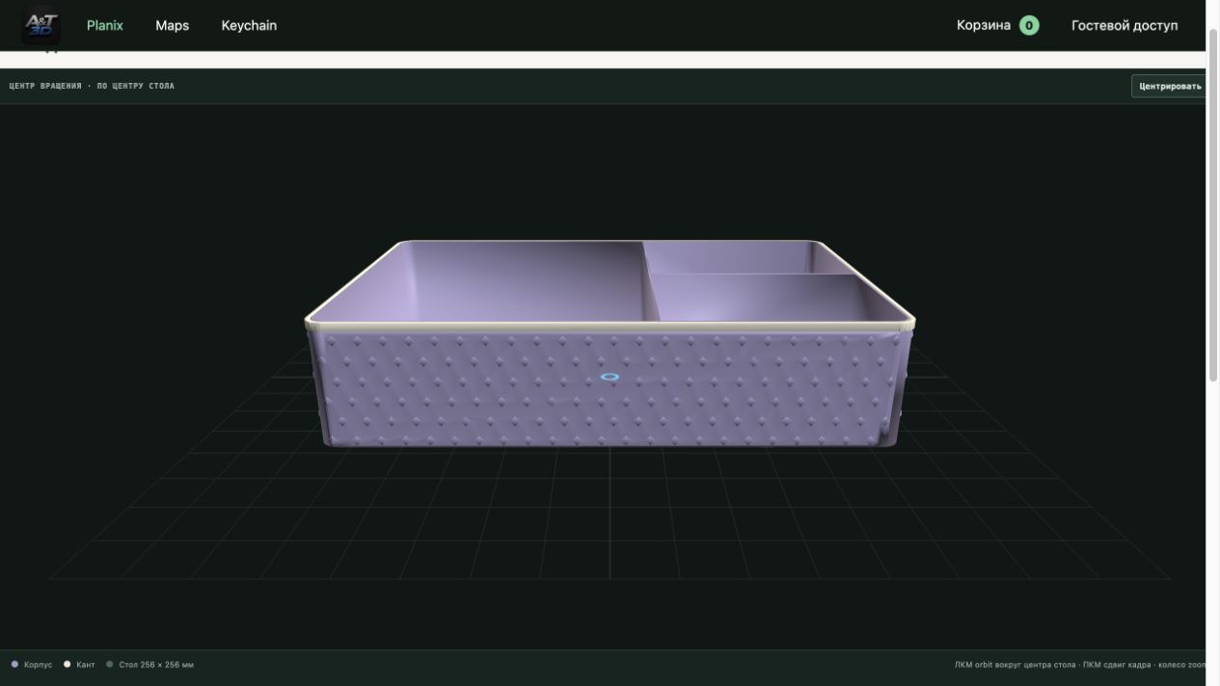Image resolution: width=1220 pixels, height=686 pixels.
Task: Click the ЛКМ orbit hint text
Action: point(1079,665)
